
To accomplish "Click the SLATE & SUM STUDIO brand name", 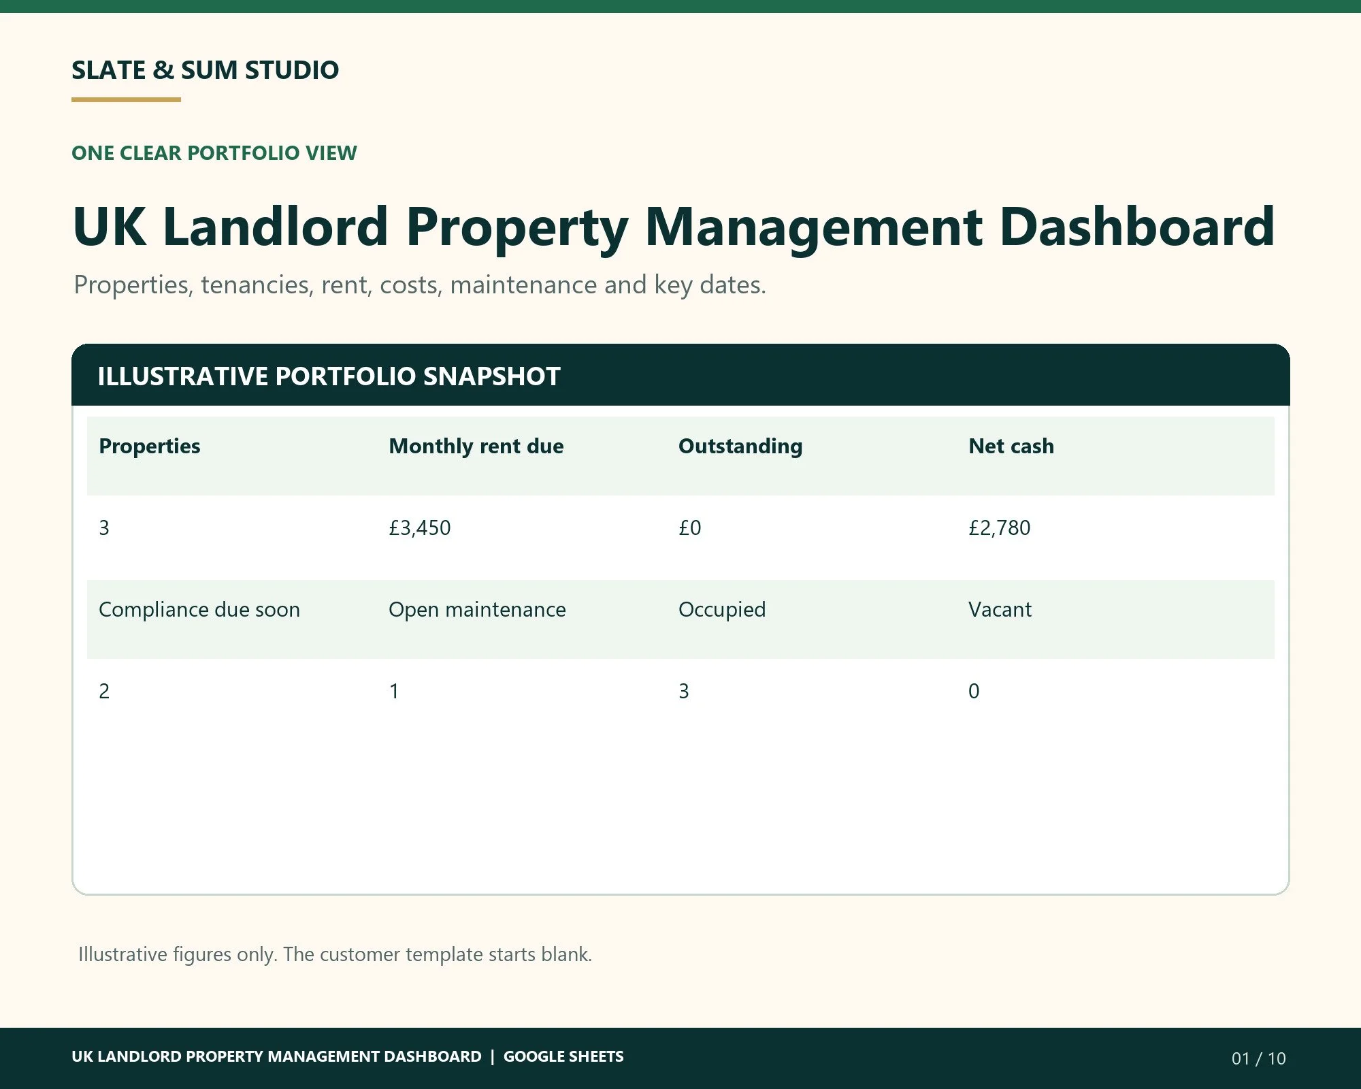I will (x=205, y=70).
